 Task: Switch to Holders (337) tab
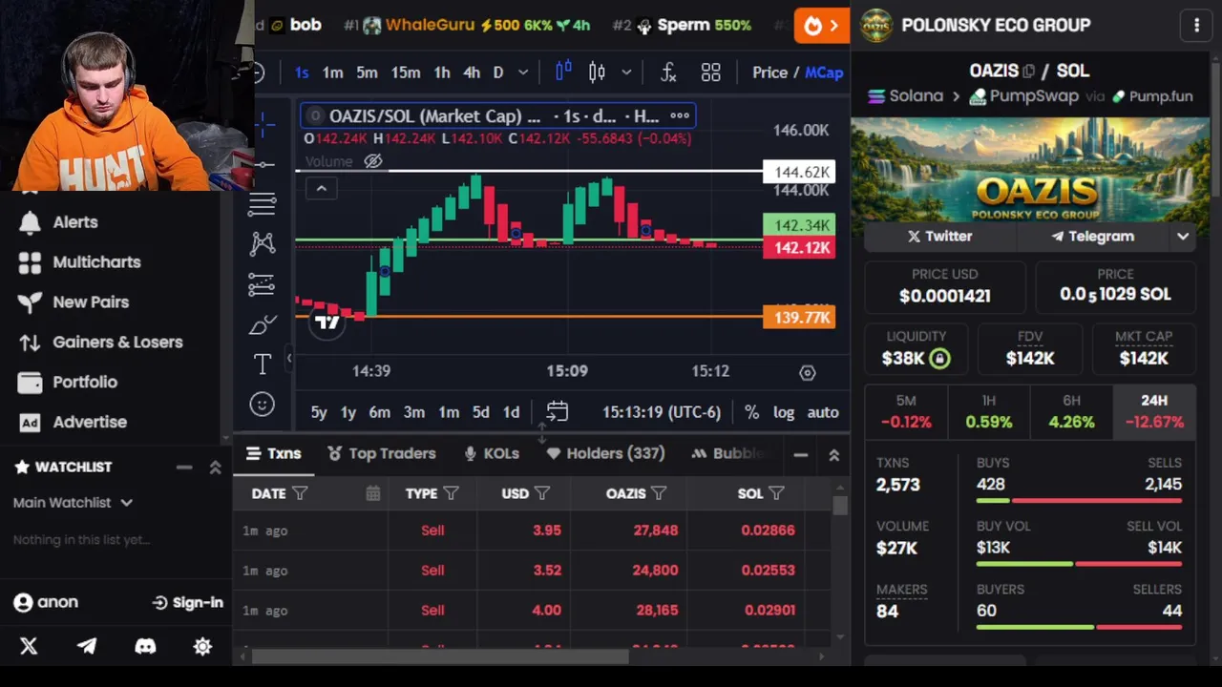606,454
